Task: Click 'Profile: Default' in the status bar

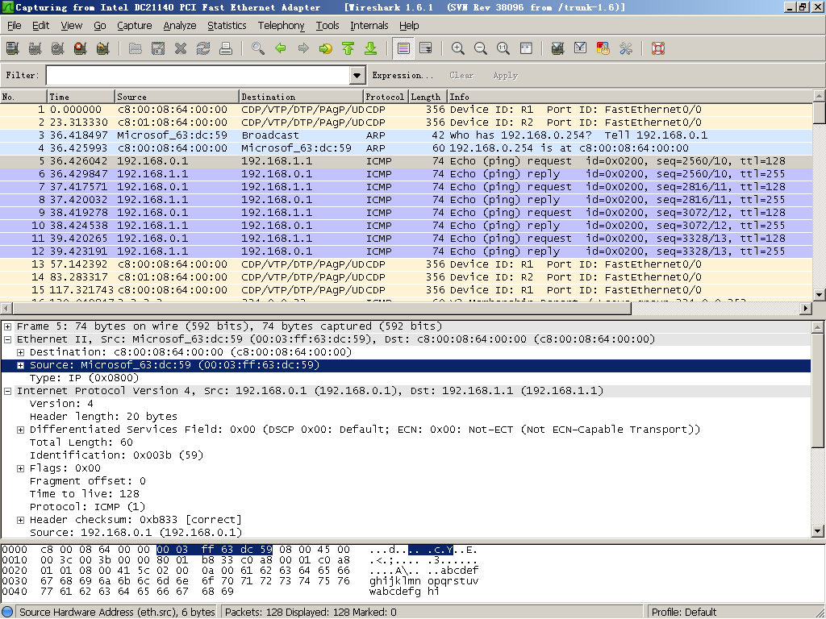Action: [x=684, y=613]
